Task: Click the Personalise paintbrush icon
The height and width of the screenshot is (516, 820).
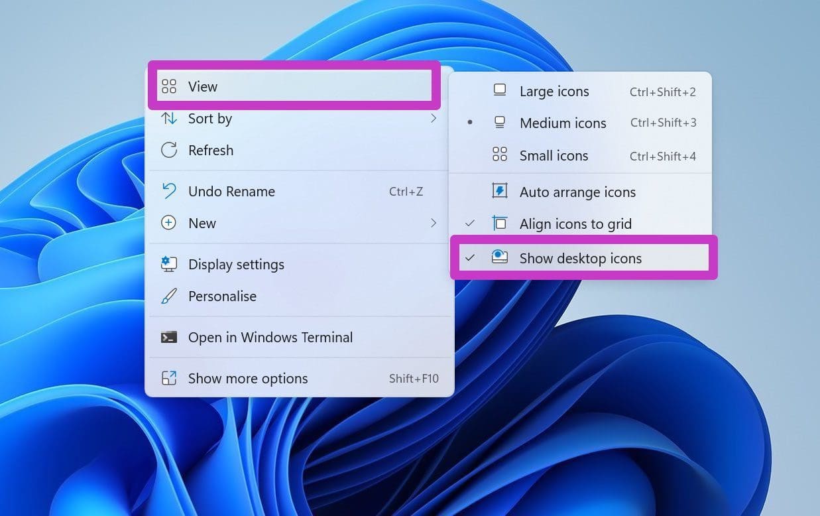Action: pos(169,296)
